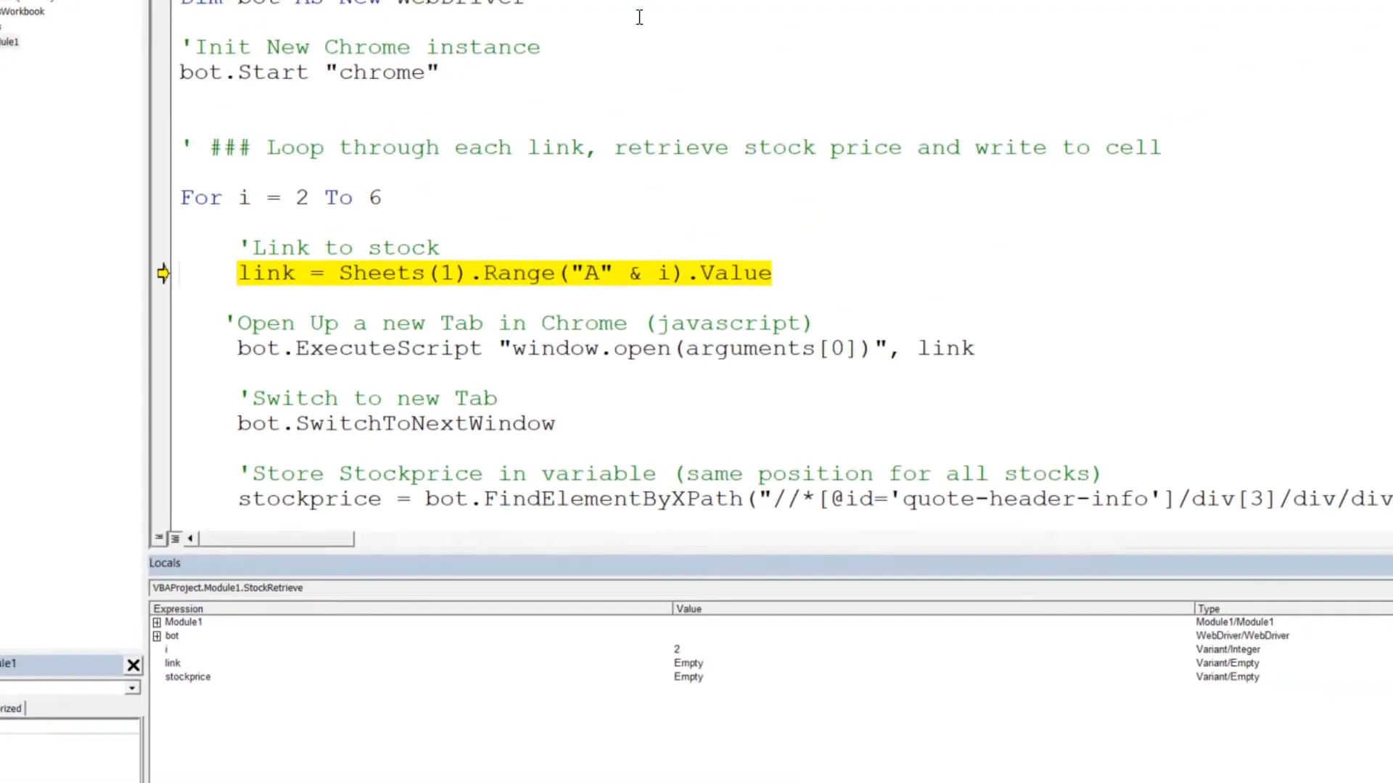Viewport: 1393px width, 783px height.
Task: Click the horizontal scrollbar left arrow
Action: coord(190,538)
